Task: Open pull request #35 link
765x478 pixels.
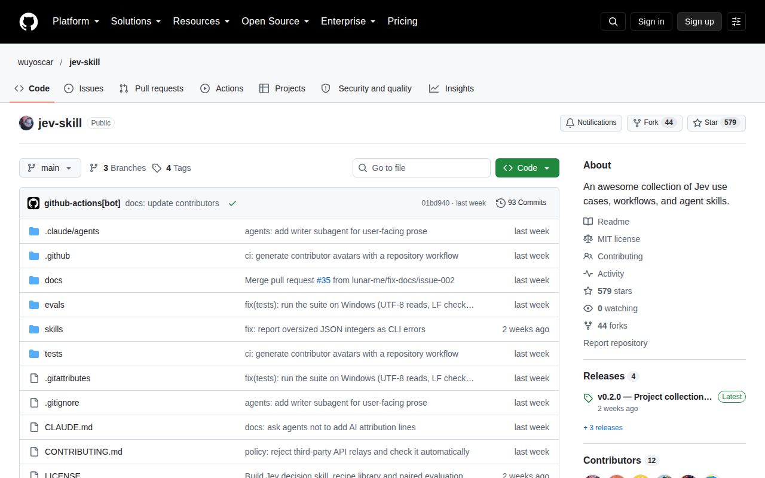Action: pyautogui.click(x=323, y=280)
